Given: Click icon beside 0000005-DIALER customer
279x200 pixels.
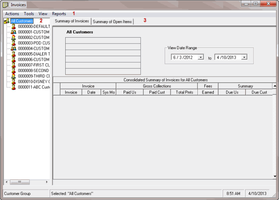Looking at the screenshot, I should pos(14,54).
